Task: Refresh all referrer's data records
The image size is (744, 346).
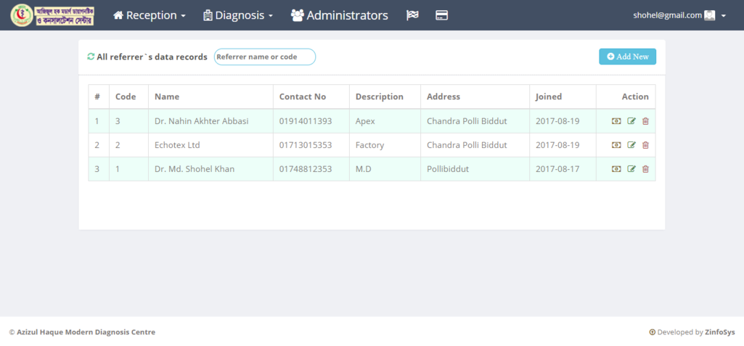Action: tap(91, 57)
